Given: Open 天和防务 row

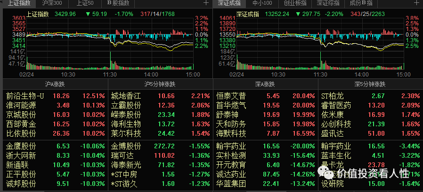Looking at the screenshot, I should click(265, 124).
